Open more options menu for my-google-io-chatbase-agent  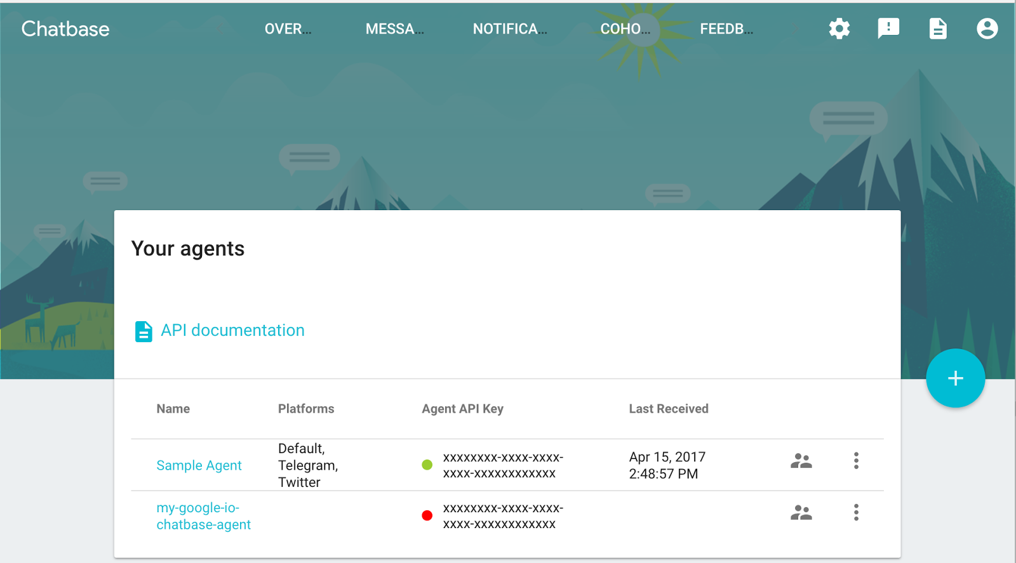click(x=856, y=513)
